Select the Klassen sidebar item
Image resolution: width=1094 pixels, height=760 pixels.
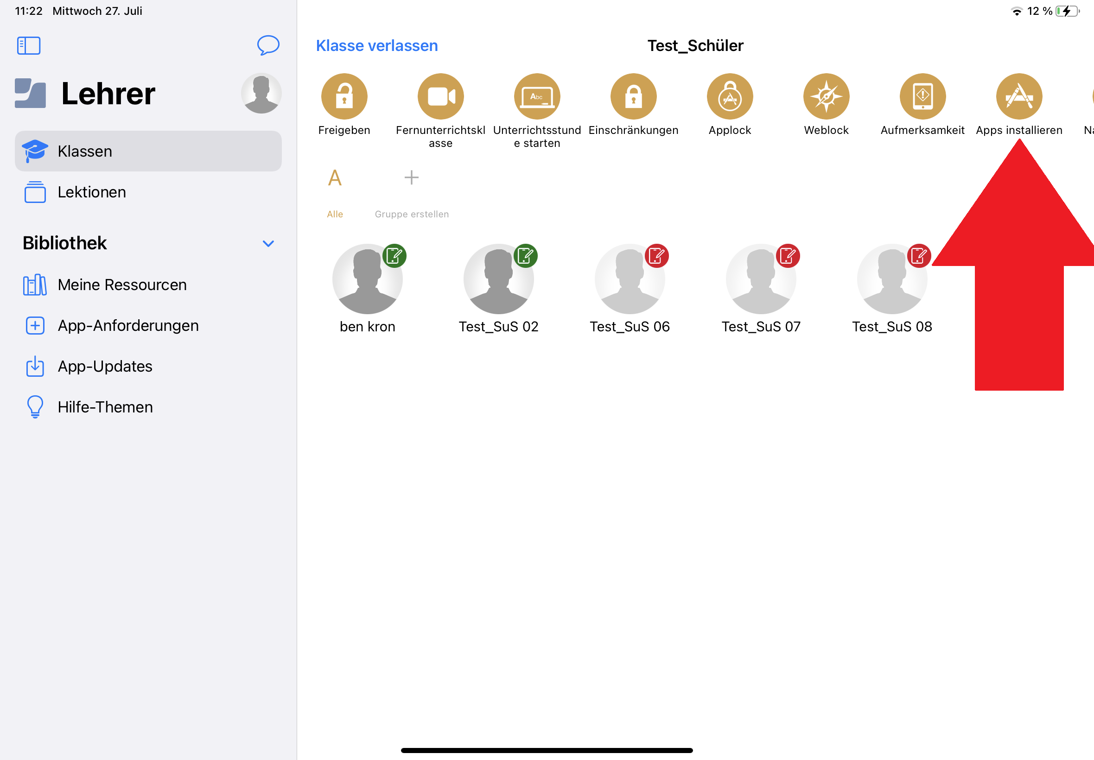[148, 151]
